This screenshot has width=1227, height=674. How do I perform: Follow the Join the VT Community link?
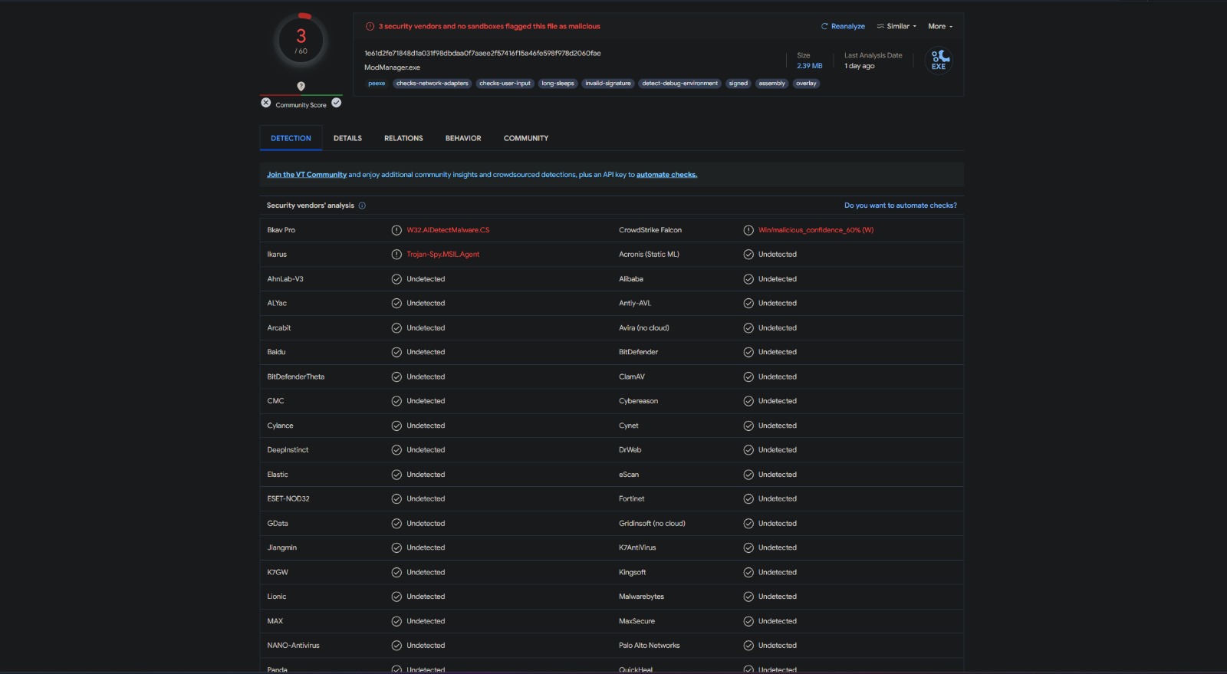pos(307,175)
